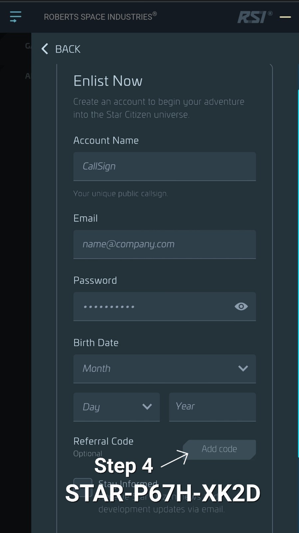
Task: Tap the BACK chevron arrow icon
Action: click(x=45, y=49)
